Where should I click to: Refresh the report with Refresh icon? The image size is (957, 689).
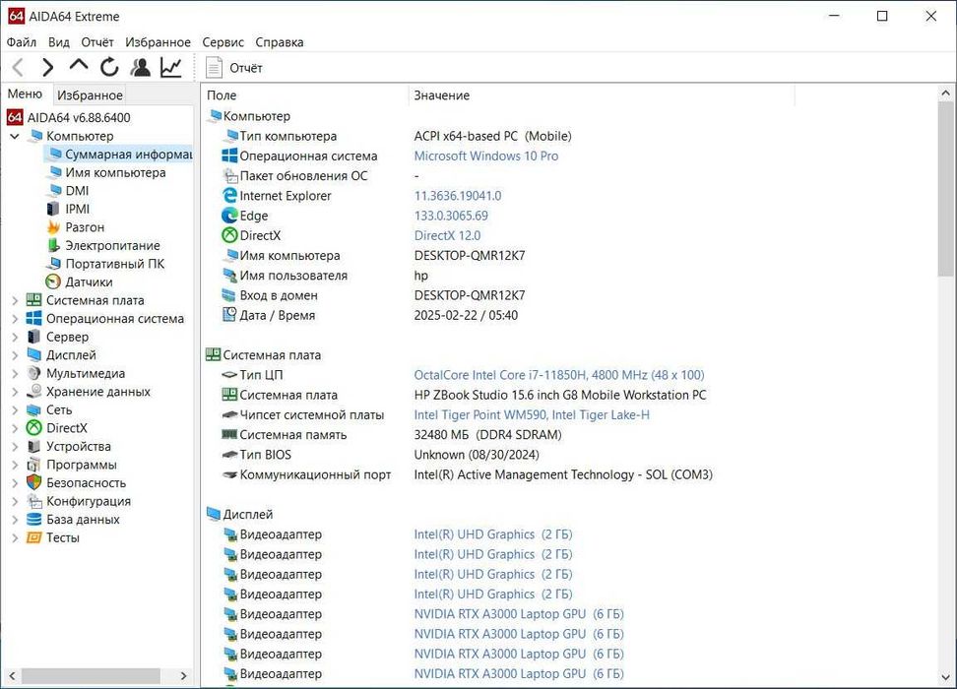pos(109,67)
